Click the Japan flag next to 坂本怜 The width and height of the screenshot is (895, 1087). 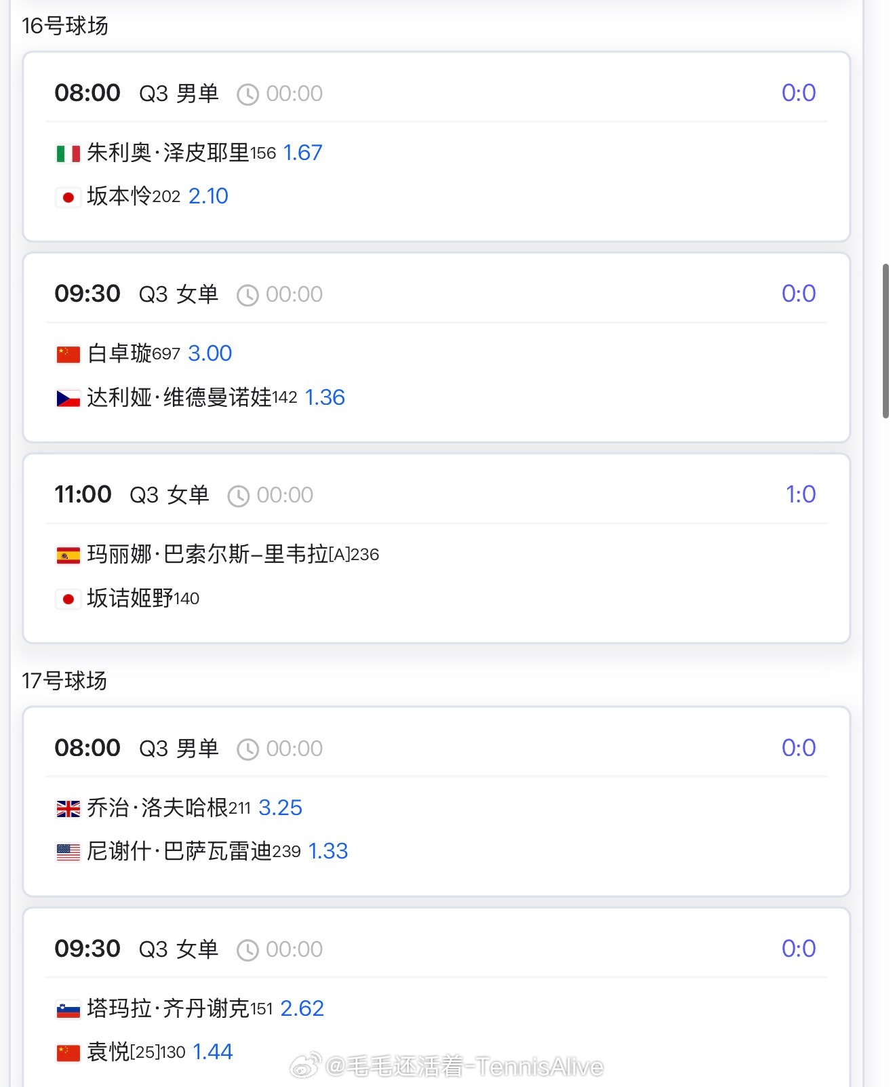[x=68, y=197]
